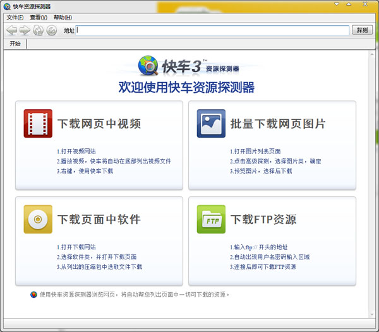
Task: Click the Back navigation arrow
Action: 11,30
